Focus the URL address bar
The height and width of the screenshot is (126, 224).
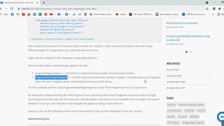pos(111,9)
